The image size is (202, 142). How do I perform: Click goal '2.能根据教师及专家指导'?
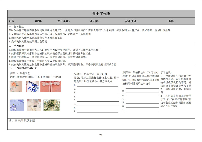coord(50,53)
